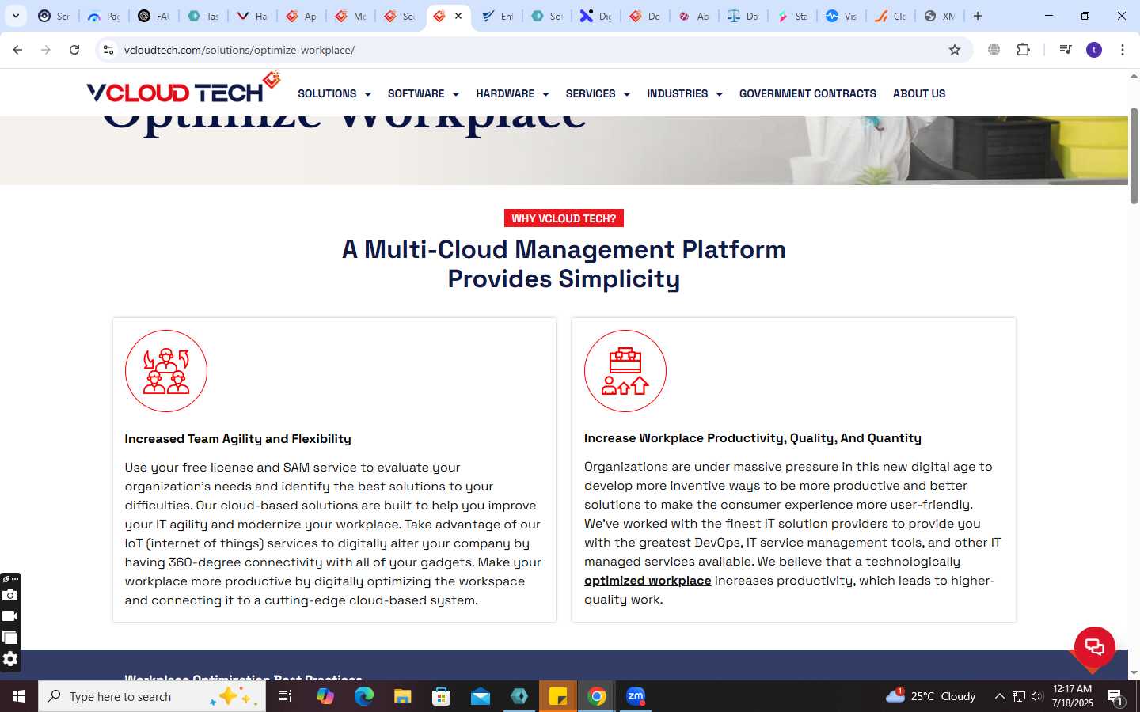Open Task View on the taskbar

coord(285,696)
